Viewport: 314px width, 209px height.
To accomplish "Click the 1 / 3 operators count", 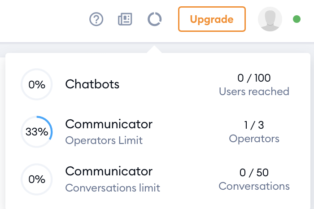I will pyautogui.click(x=254, y=125).
